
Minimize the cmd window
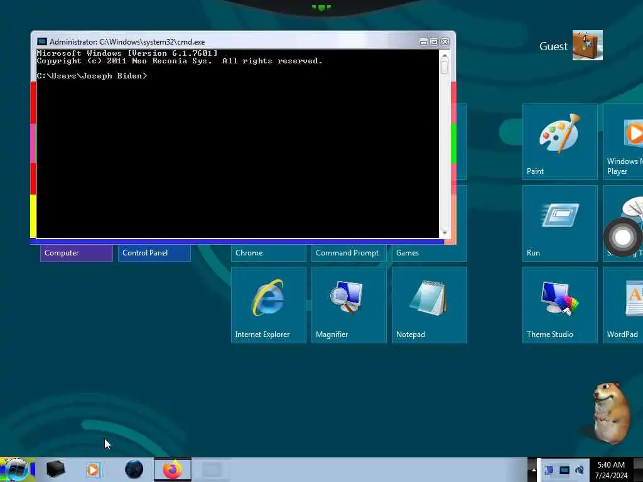click(x=424, y=42)
